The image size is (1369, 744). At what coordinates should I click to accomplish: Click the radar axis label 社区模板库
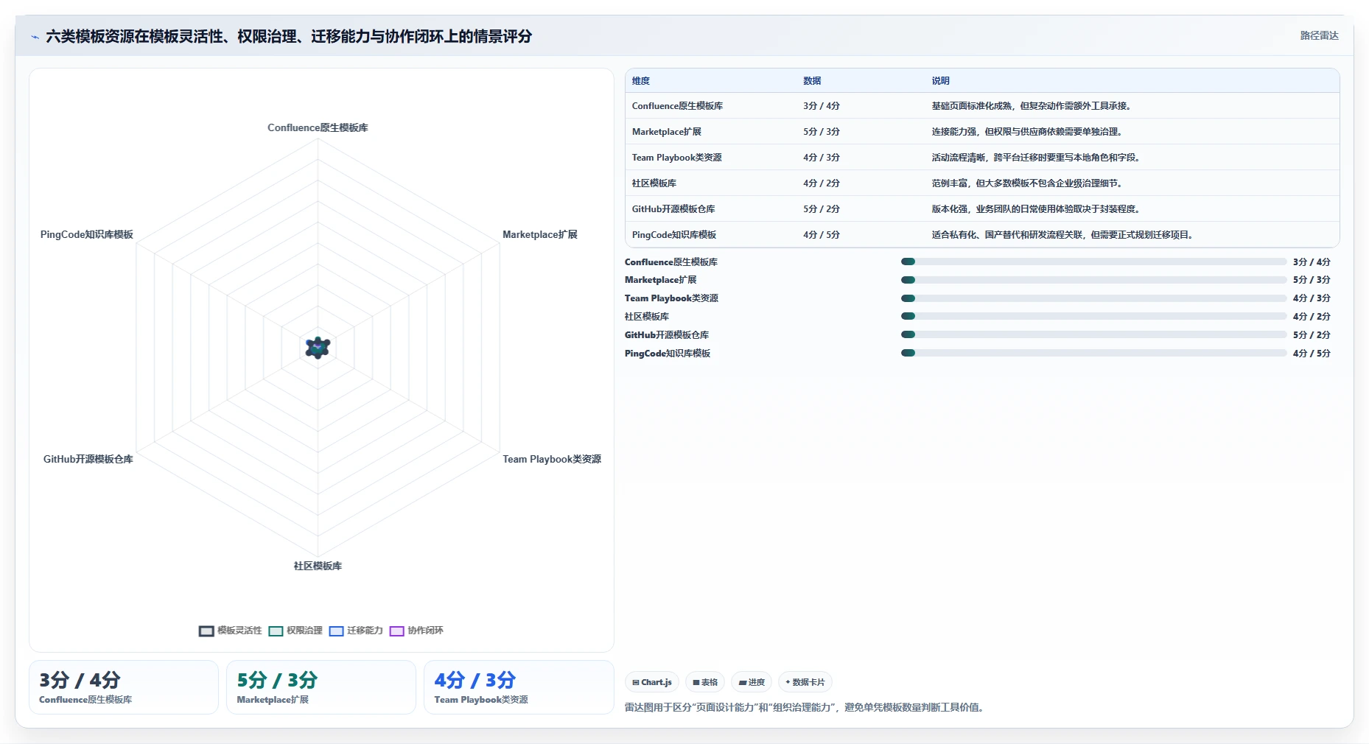[x=318, y=566]
